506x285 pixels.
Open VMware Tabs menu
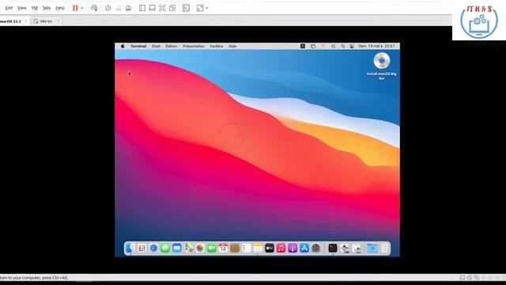tap(47, 8)
